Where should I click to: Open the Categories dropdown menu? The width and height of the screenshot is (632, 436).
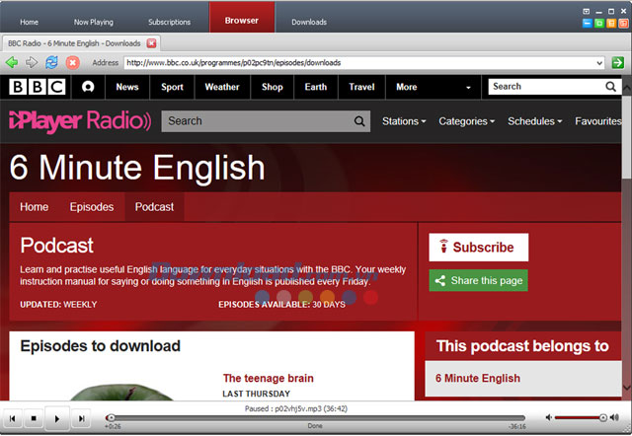(x=466, y=121)
